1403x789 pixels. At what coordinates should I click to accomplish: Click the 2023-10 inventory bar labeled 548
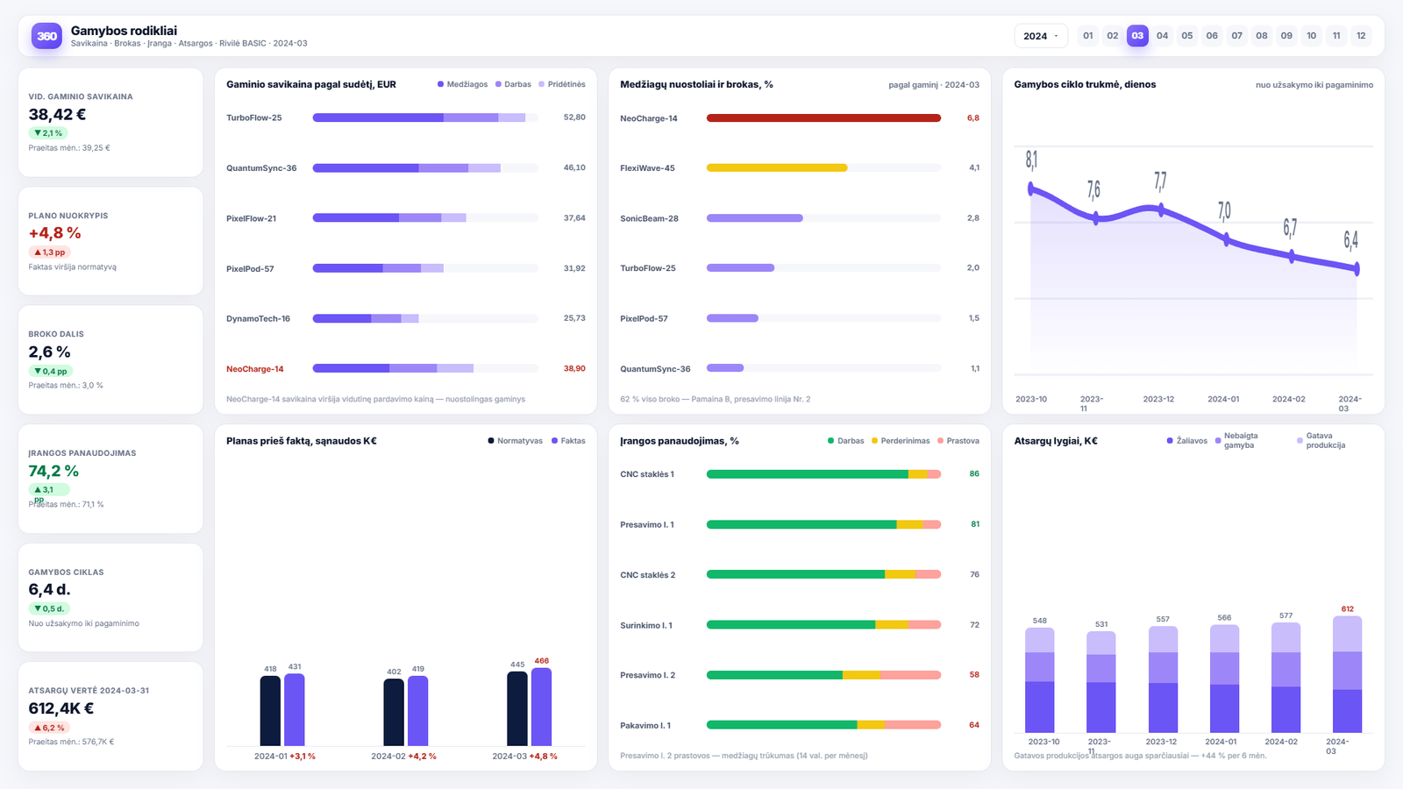coord(1040,680)
